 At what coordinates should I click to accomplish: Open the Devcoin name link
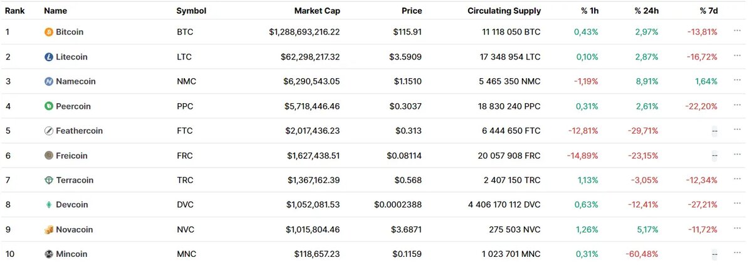[x=71, y=205]
